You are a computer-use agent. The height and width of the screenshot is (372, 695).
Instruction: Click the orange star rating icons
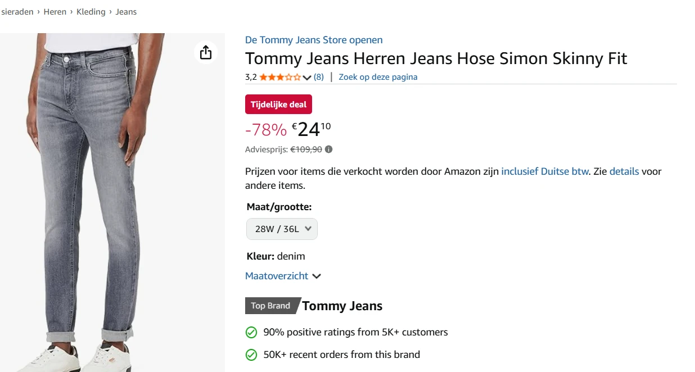(x=279, y=76)
